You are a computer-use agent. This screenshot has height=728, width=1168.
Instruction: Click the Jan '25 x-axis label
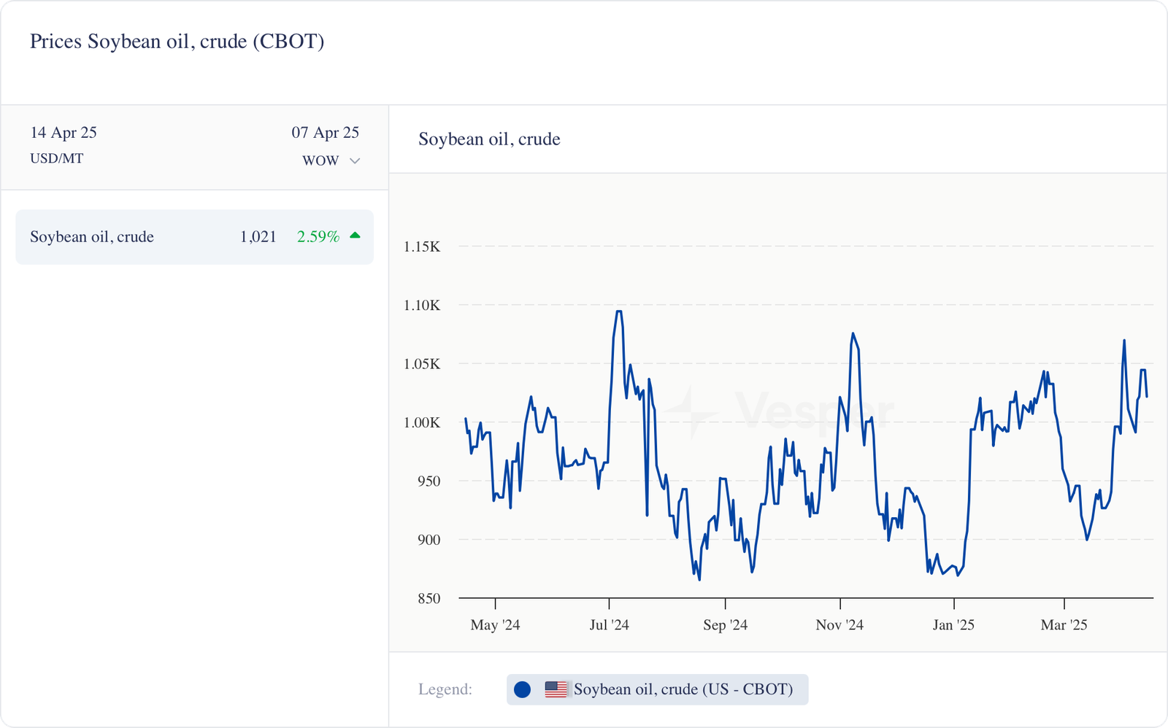pos(953,625)
